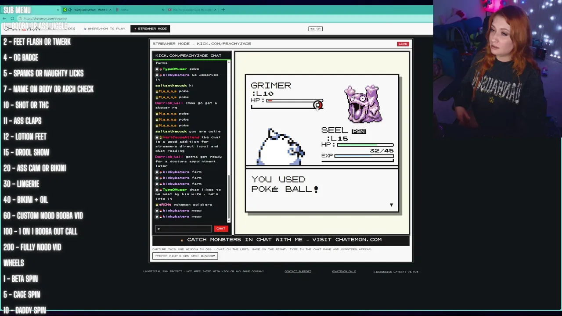Select the Streamer Mode nav button

pos(151,29)
